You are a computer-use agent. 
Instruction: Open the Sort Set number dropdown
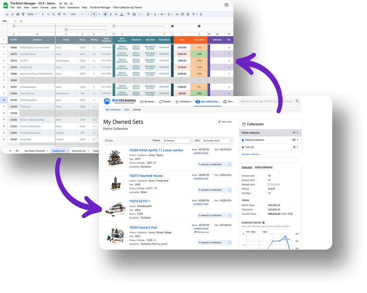pyautogui.click(x=216, y=141)
